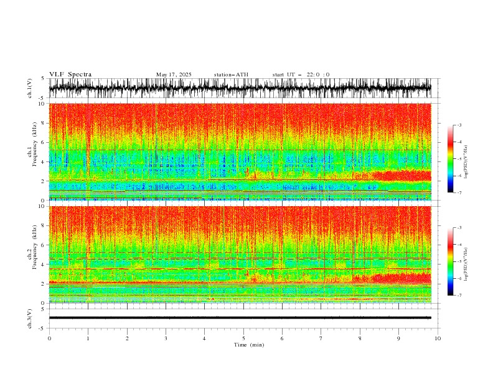Click the ch.2 color bar 'log(PSD)(V²/Hz)' label
Screen dimensions: 493x380
pos(466,264)
